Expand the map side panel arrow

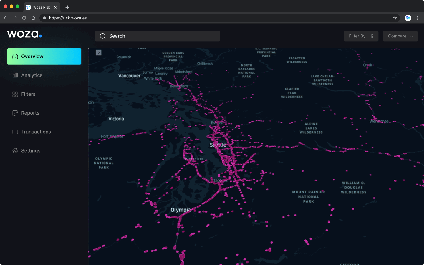pos(99,52)
